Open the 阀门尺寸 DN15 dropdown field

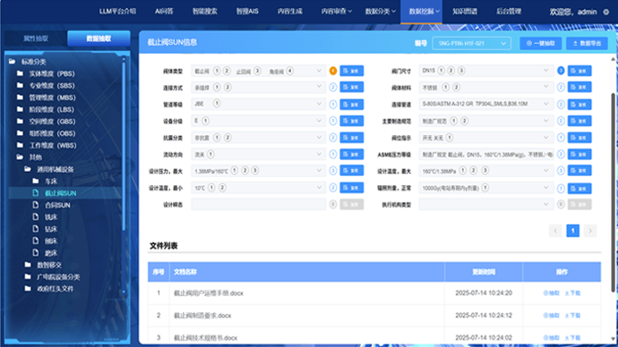pos(486,71)
